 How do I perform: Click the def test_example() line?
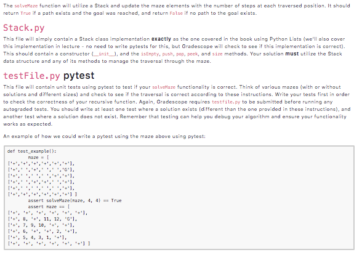click(31, 152)
